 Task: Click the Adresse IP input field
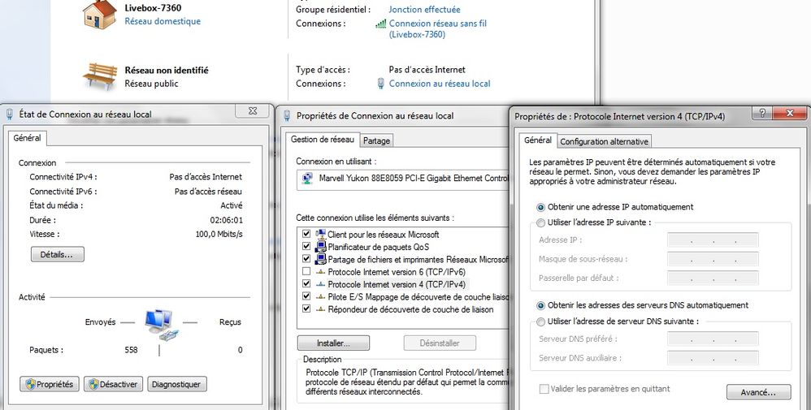point(713,240)
